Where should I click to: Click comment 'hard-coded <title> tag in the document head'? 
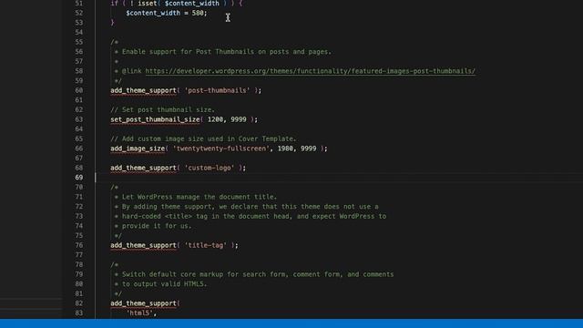pyautogui.click(x=254, y=216)
